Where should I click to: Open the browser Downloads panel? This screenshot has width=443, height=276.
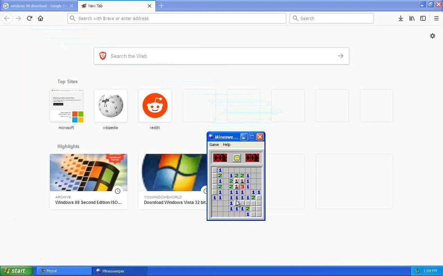[x=400, y=18]
